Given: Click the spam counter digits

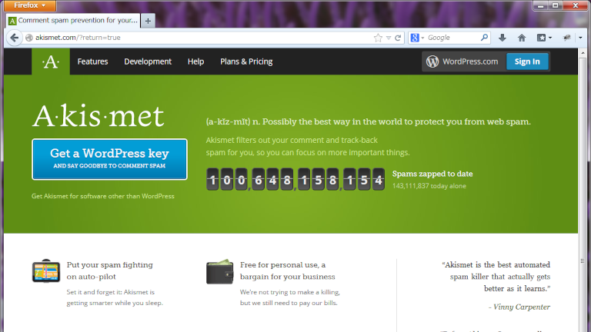Looking at the screenshot, I should (x=295, y=180).
